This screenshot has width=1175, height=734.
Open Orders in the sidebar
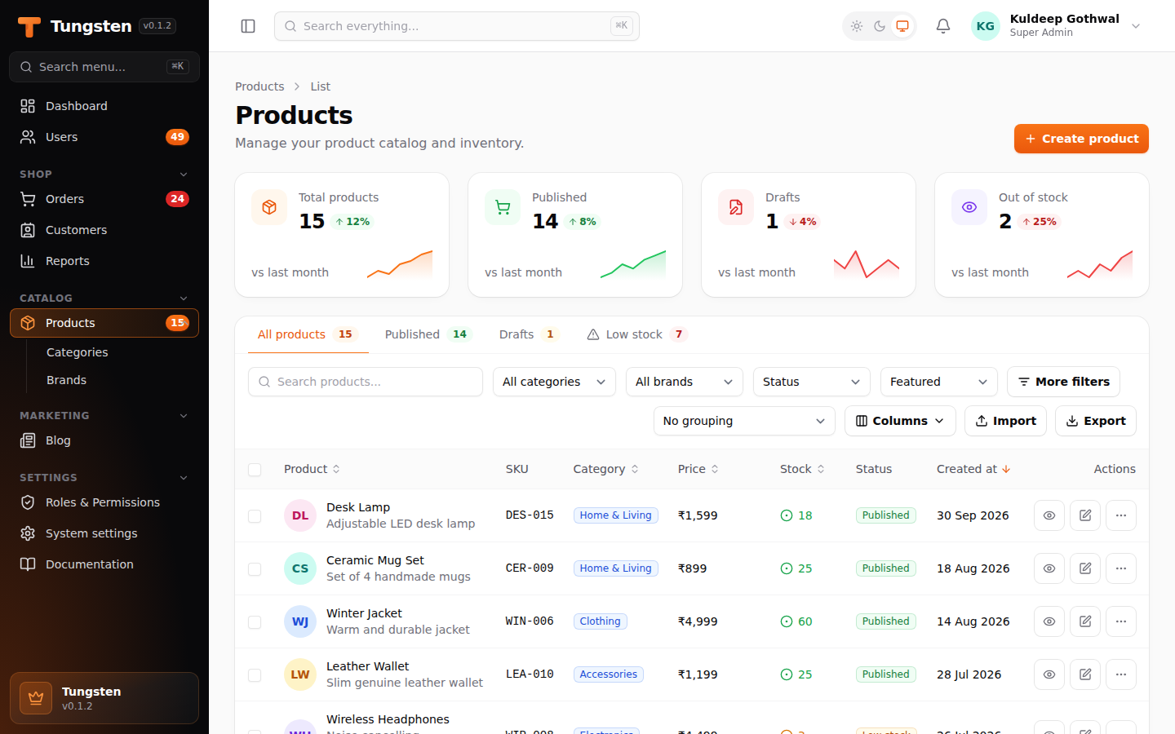104,199
